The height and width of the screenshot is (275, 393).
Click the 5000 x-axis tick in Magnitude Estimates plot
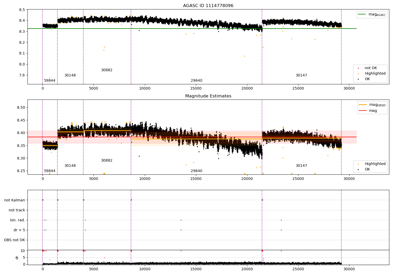click(94, 179)
